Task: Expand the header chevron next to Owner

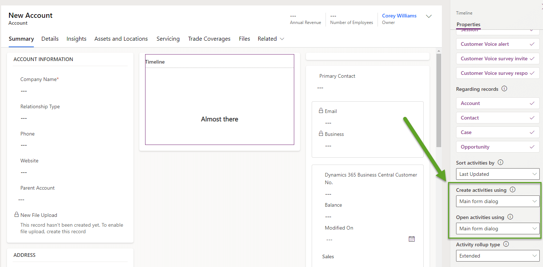Action: point(429,16)
